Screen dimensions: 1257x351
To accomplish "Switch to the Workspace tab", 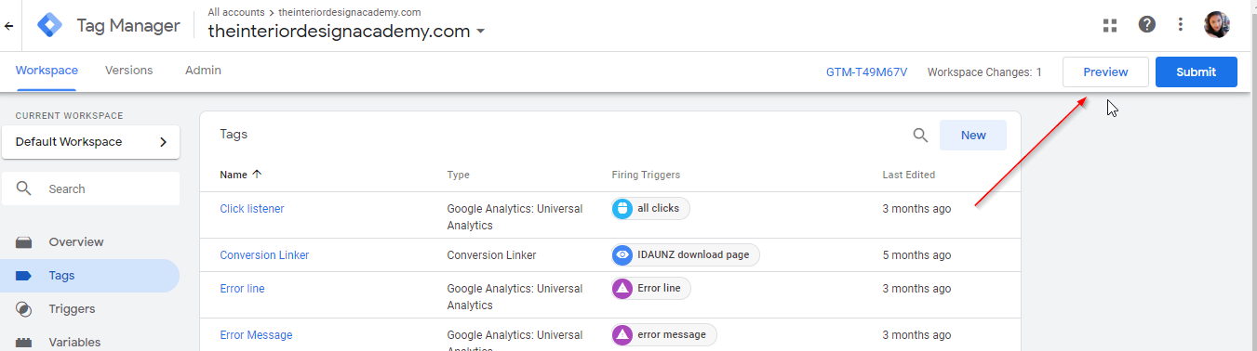I will coord(47,71).
